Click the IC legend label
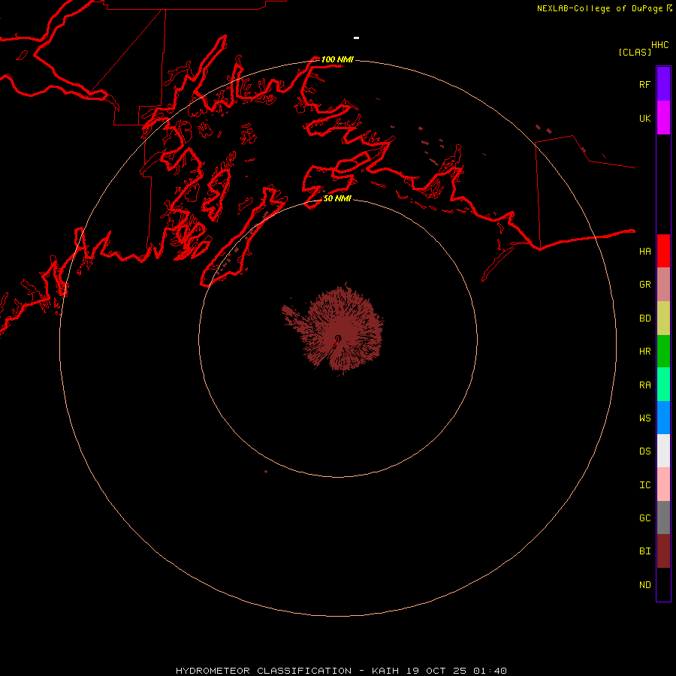The width and height of the screenshot is (676, 676). pyautogui.click(x=644, y=485)
